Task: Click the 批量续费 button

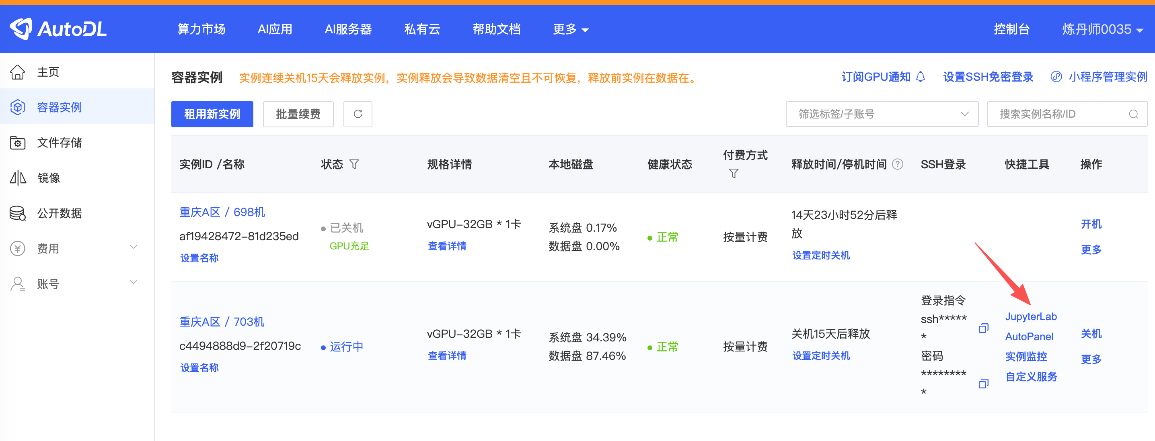Action: point(298,114)
